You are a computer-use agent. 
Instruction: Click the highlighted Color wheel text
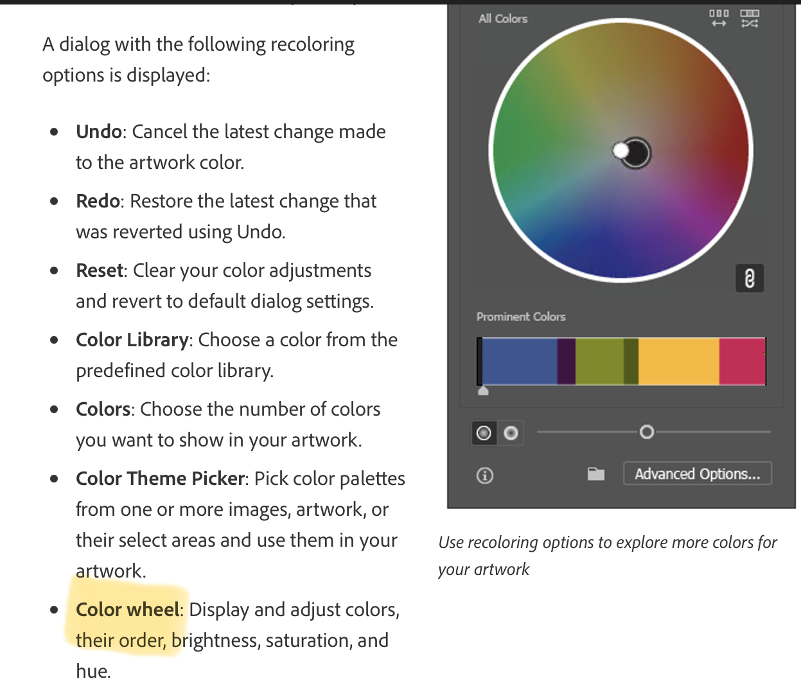tap(126, 609)
